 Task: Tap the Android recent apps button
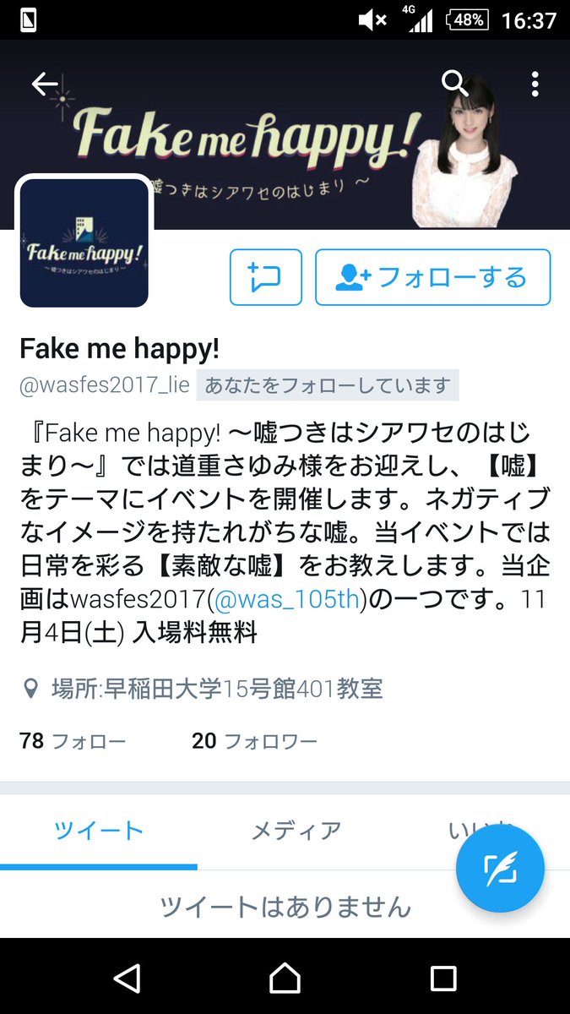coord(443,979)
